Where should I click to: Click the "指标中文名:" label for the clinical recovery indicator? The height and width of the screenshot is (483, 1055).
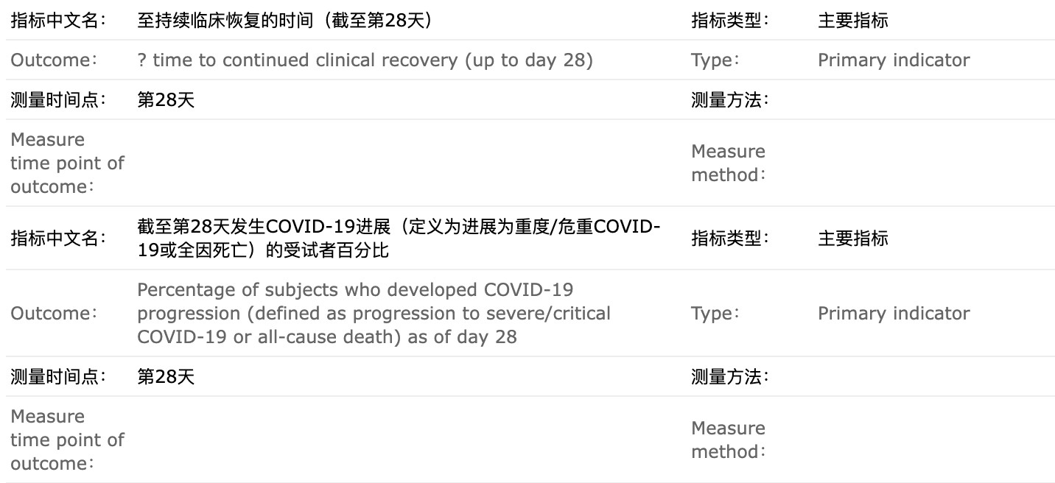click(x=58, y=20)
